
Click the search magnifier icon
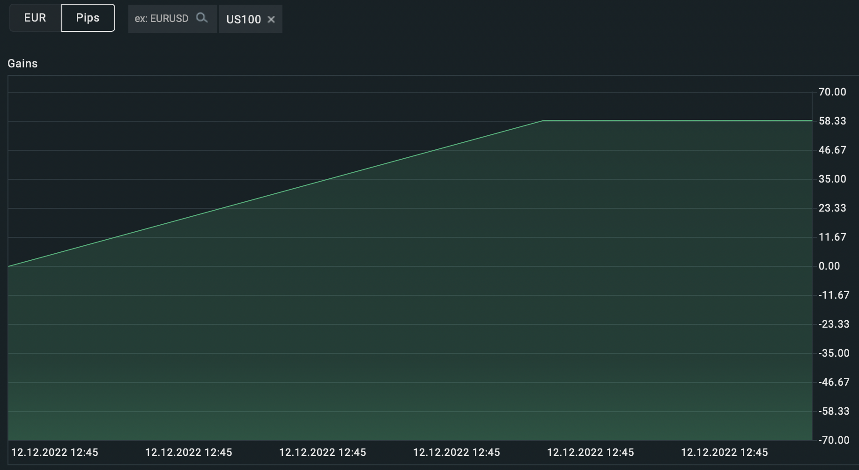click(202, 18)
